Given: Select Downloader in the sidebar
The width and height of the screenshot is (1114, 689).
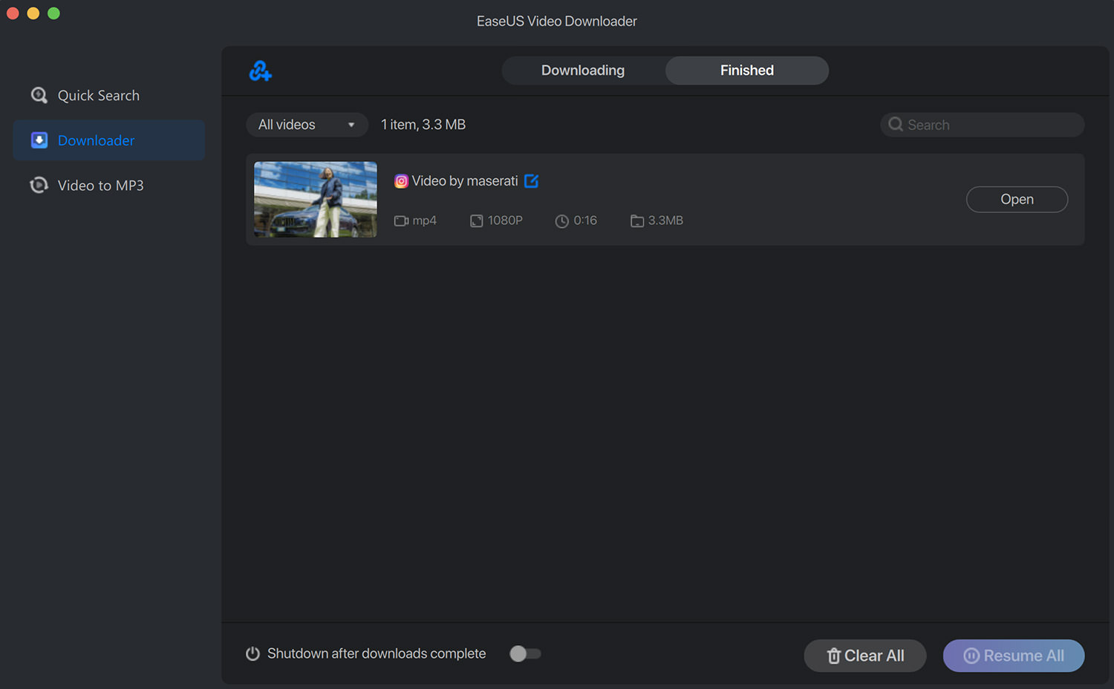Looking at the screenshot, I should (109, 140).
